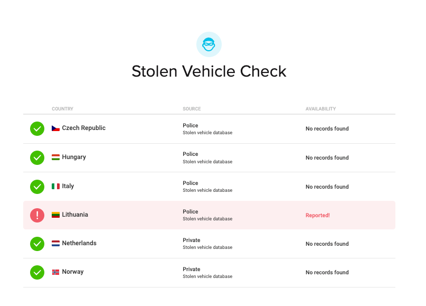Viewport: 426px width, 306px height.
Task: Click the green checkmark for Norway
Action: click(x=37, y=272)
